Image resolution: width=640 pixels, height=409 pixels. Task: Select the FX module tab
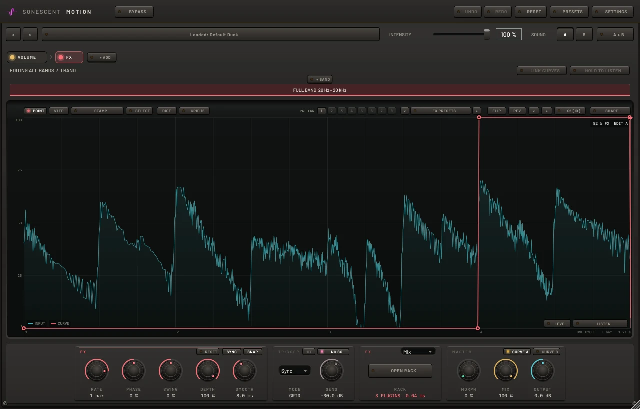pos(69,57)
